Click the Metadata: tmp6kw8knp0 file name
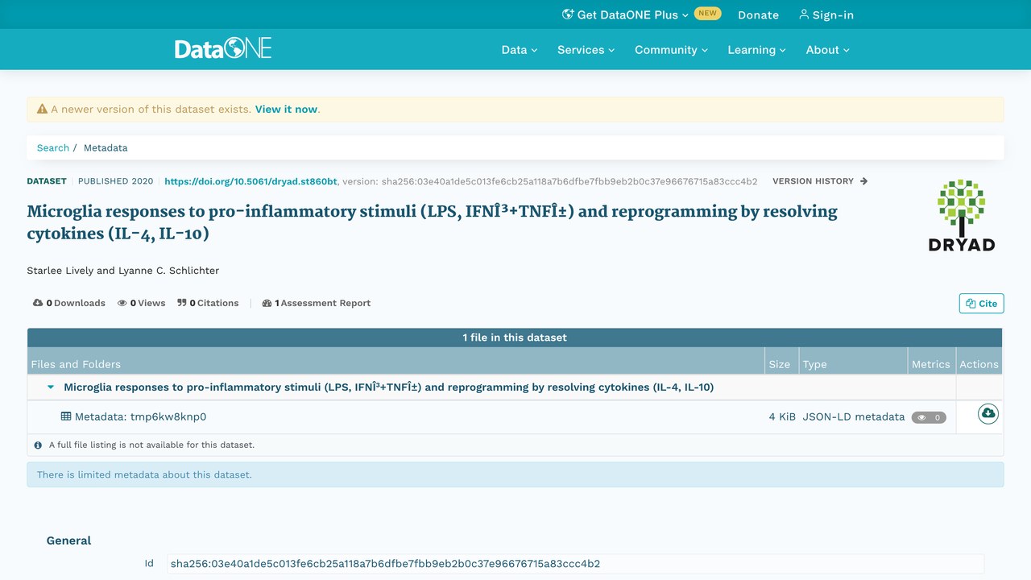The height and width of the screenshot is (580, 1031). [141, 416]
